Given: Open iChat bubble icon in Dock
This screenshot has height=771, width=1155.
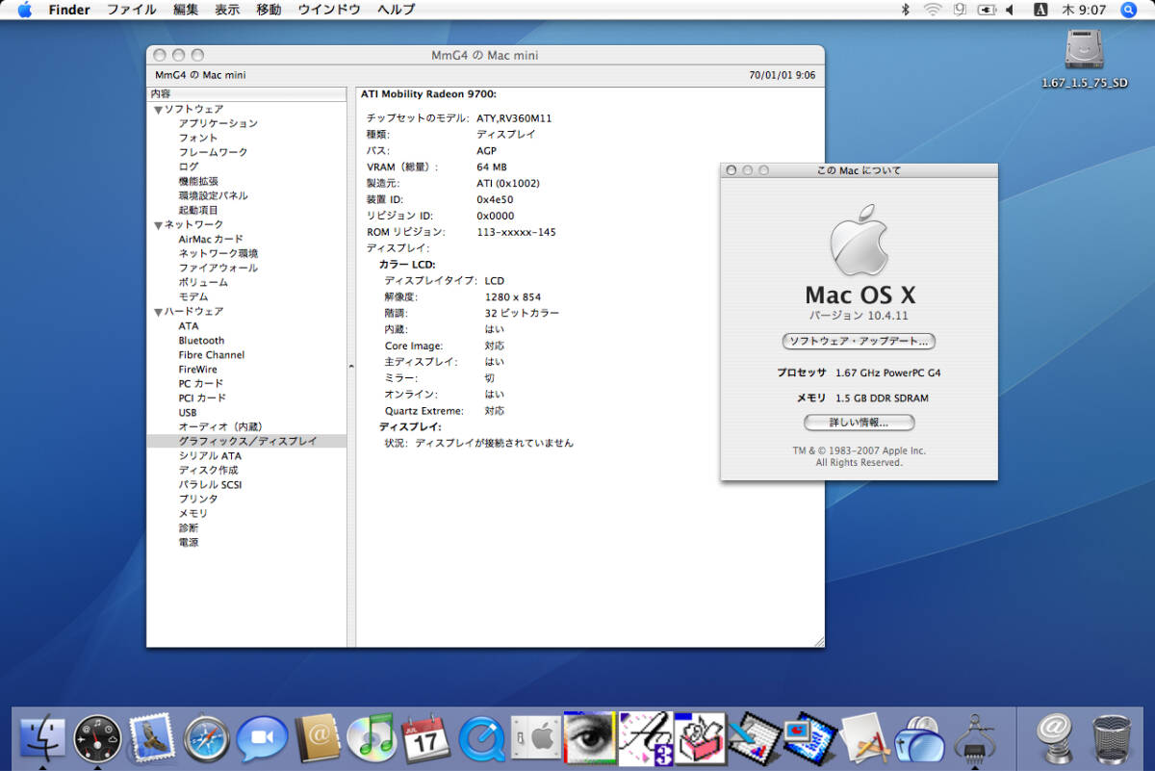Looking at the screenshot, I should coord(262,738).
